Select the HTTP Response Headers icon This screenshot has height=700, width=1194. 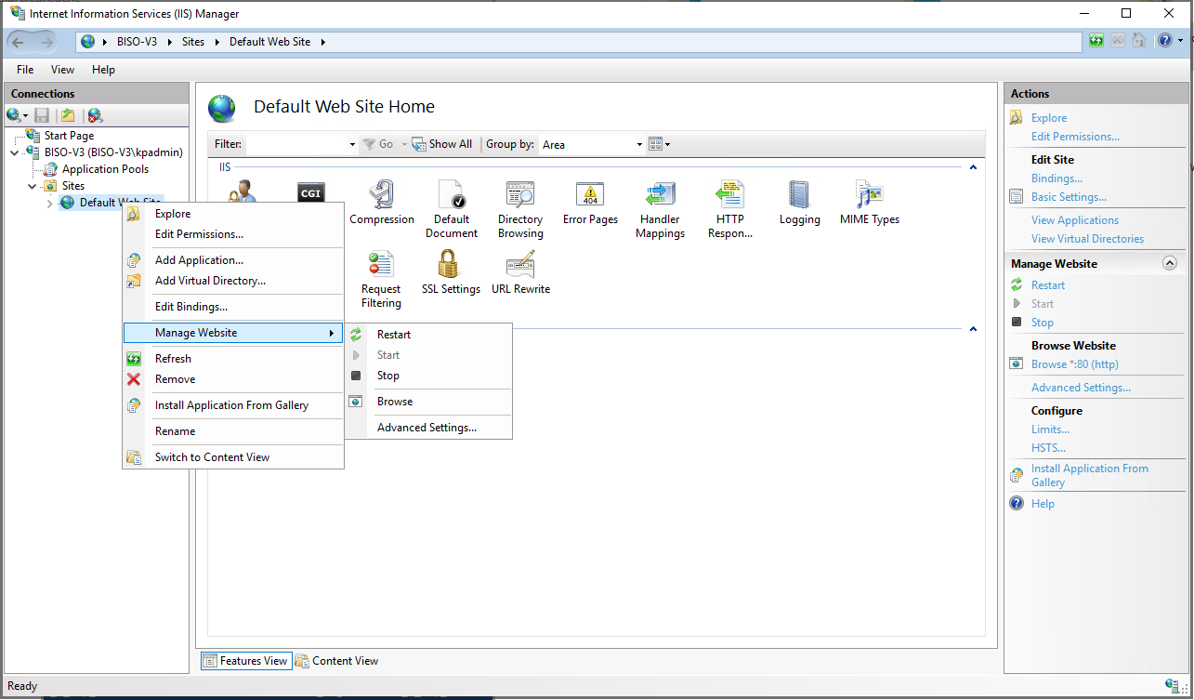pos(730,194)
